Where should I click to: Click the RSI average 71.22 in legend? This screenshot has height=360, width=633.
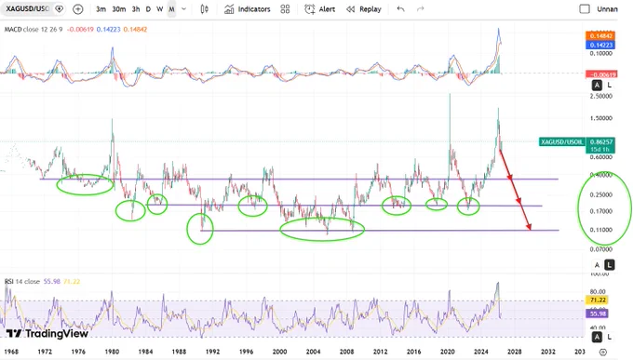(72, 281)
